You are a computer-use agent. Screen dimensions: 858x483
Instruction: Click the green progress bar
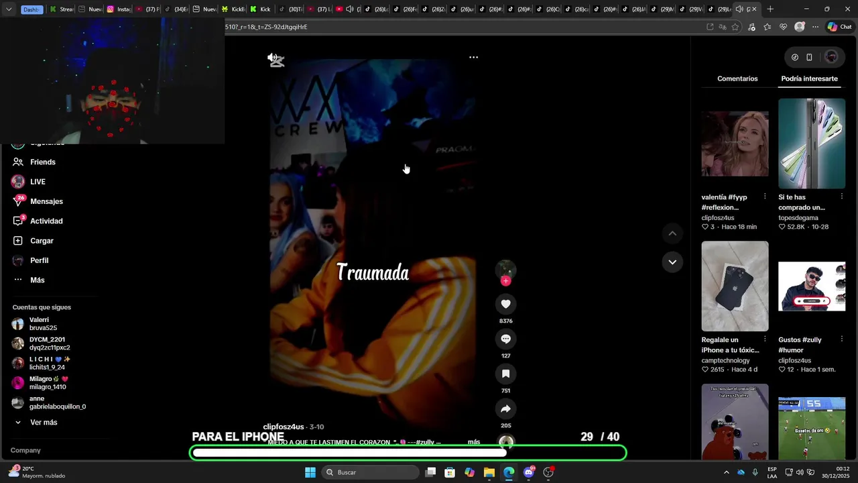[408, 453]
